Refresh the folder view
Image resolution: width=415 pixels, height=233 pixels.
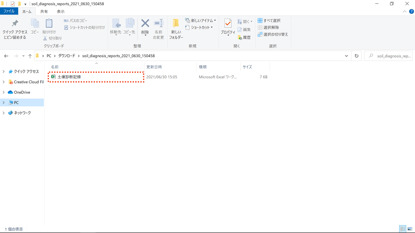click(357, 56)
